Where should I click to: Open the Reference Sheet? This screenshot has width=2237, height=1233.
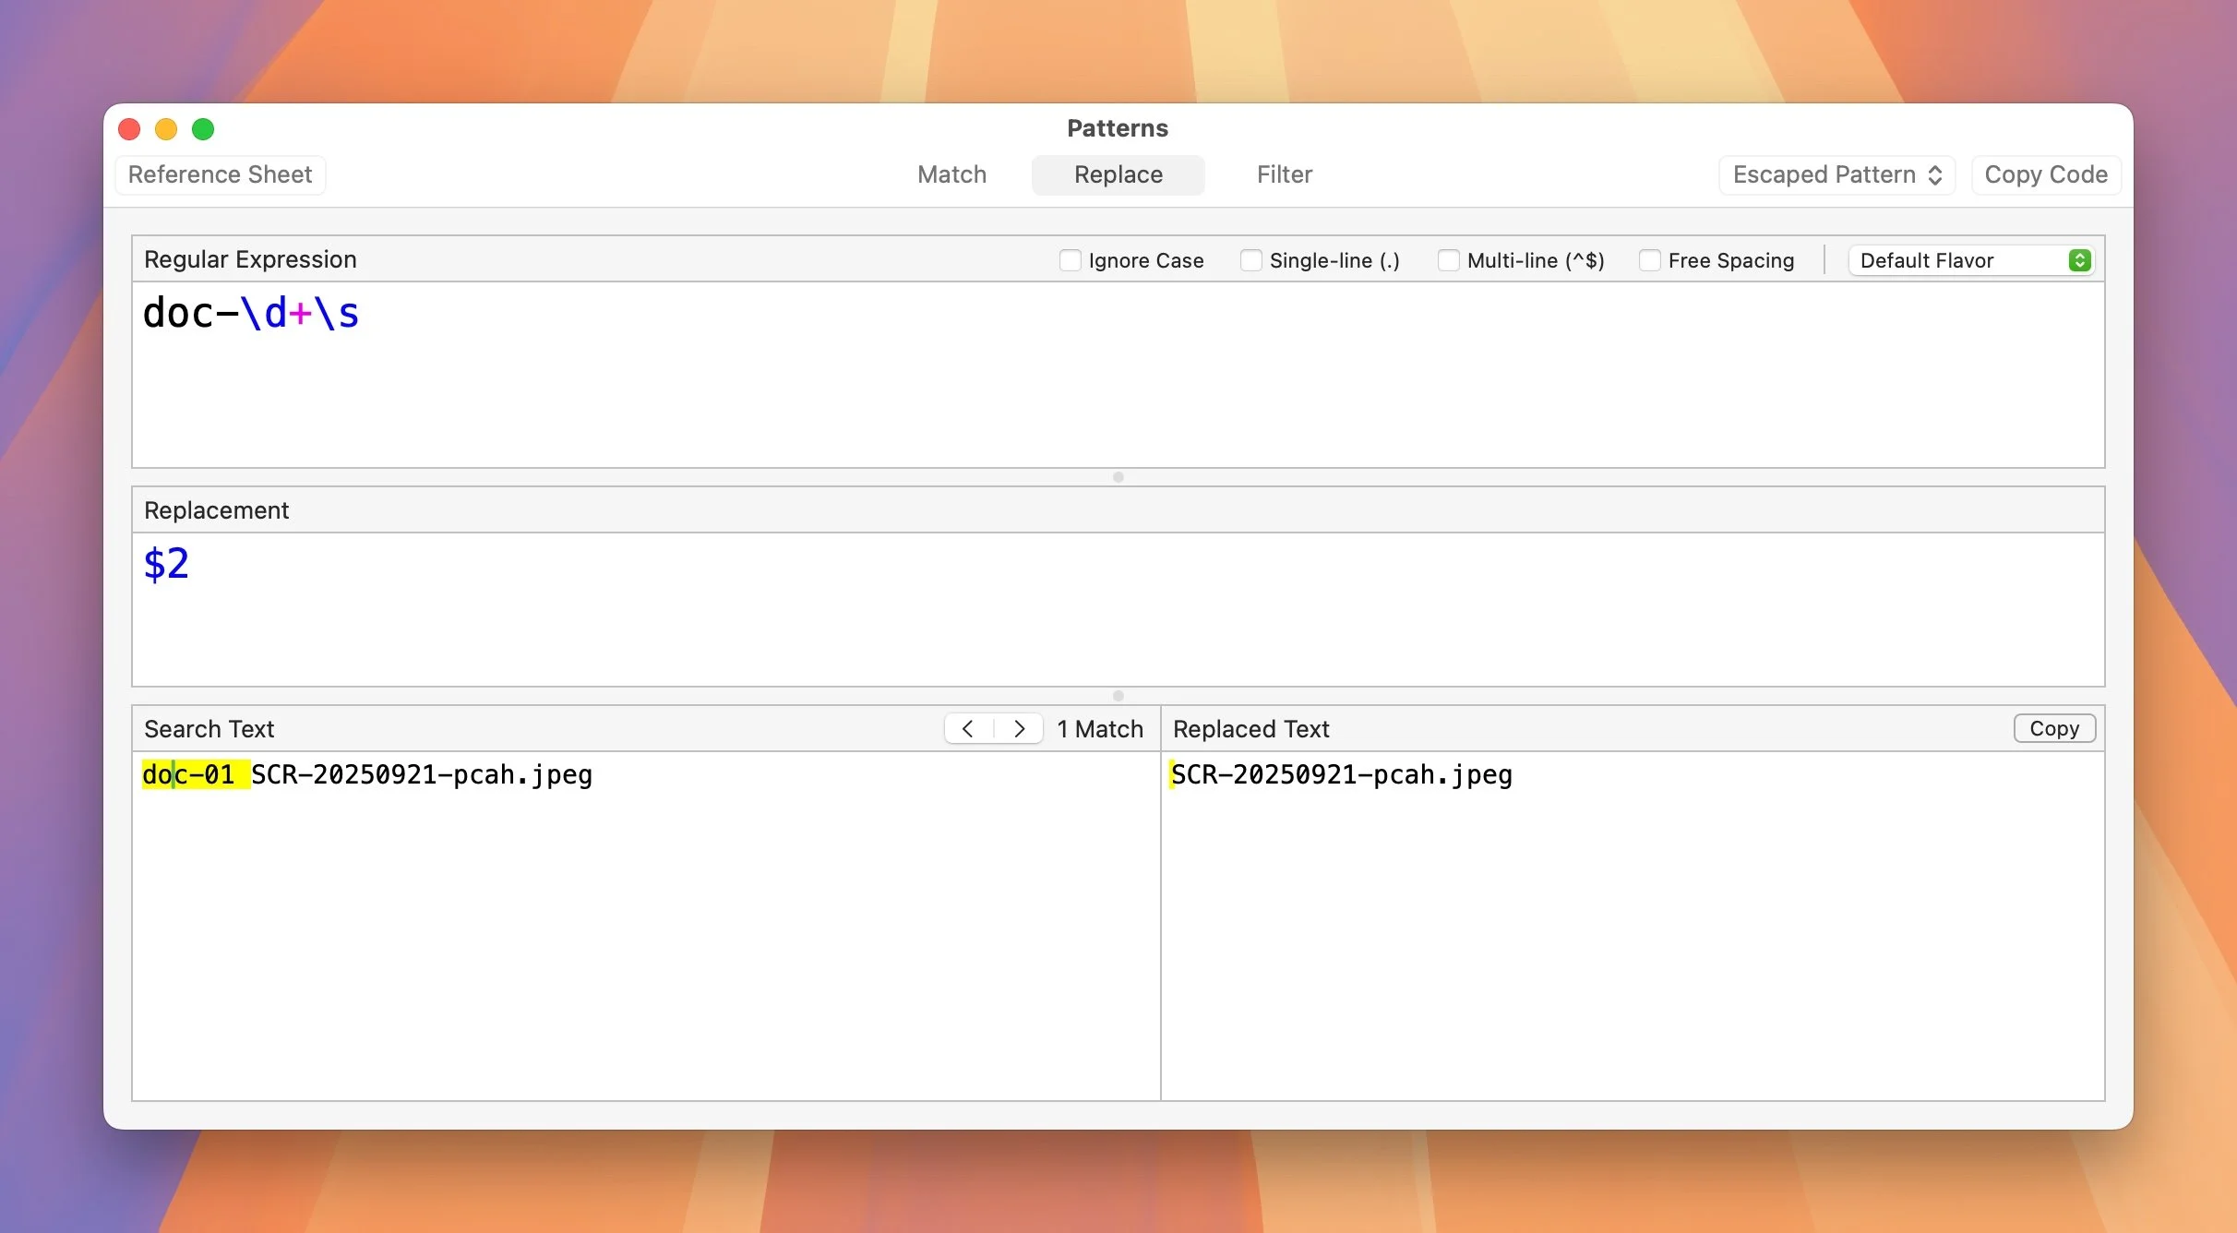pyautogui.click(x=220, y=175)
